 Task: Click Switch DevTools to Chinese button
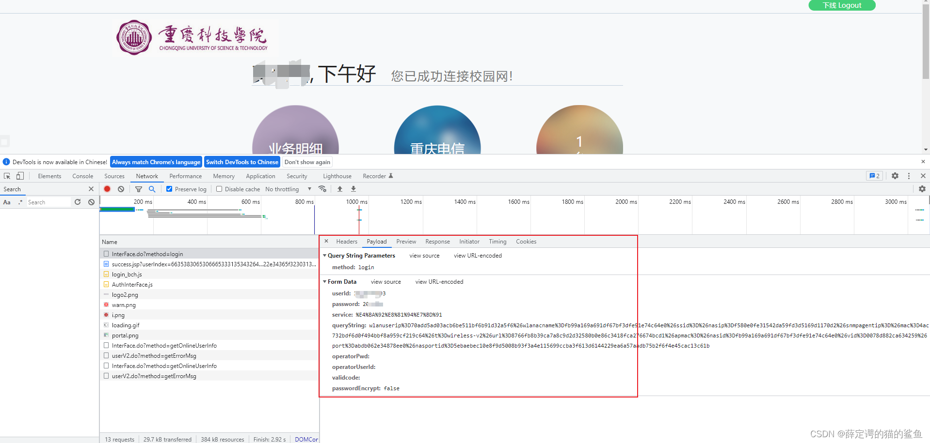click(242, 162)
